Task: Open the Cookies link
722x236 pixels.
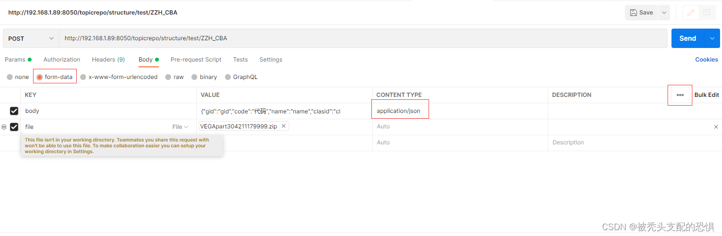Action: (x=706, y=60)
